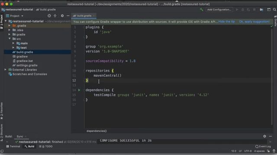The width and height of the screenshot is (277, 155).
Task: Toggle the 1: Project side tab
Action: [2, 22]
